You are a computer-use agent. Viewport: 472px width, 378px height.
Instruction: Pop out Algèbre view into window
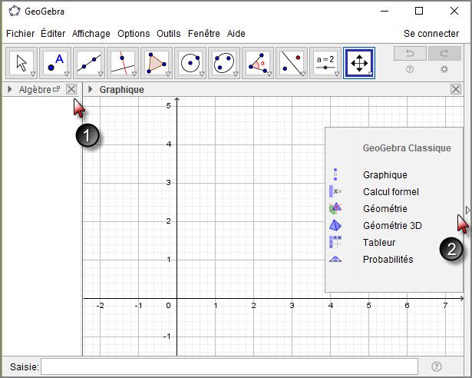click(x=56, y=89)
